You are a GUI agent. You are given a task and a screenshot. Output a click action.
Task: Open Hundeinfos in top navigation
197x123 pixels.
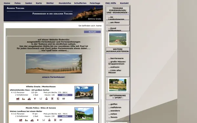[x=65, y=3]
